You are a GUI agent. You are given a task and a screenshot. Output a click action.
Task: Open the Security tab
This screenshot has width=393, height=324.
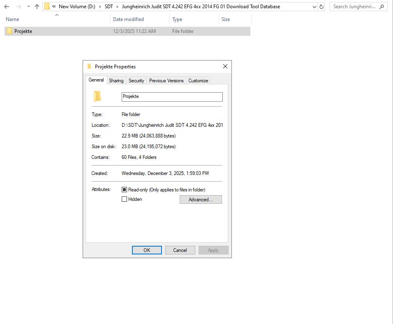tap(136, 81)
